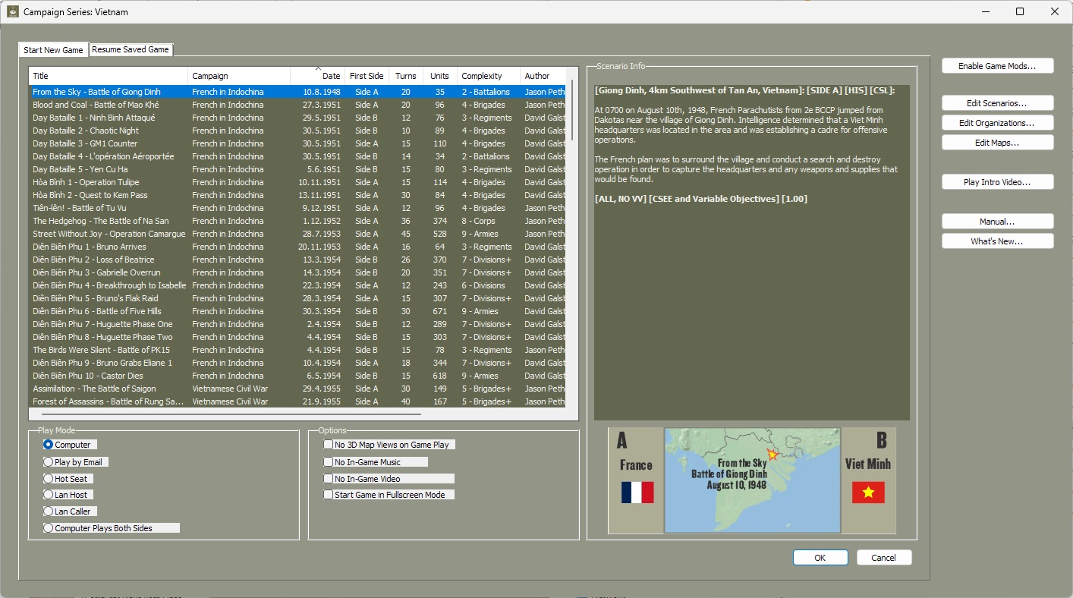
Task: Open Edit Scenarios
Action: [x=997, y=103]
